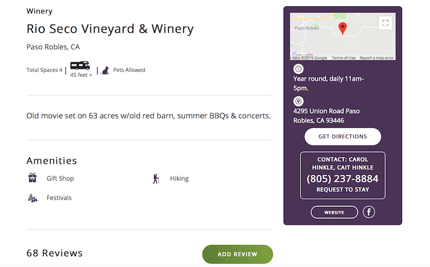This screenshot has height=267, width=430.
Task: Toggle the map fullscreen view icon
Action: point(385,23)
